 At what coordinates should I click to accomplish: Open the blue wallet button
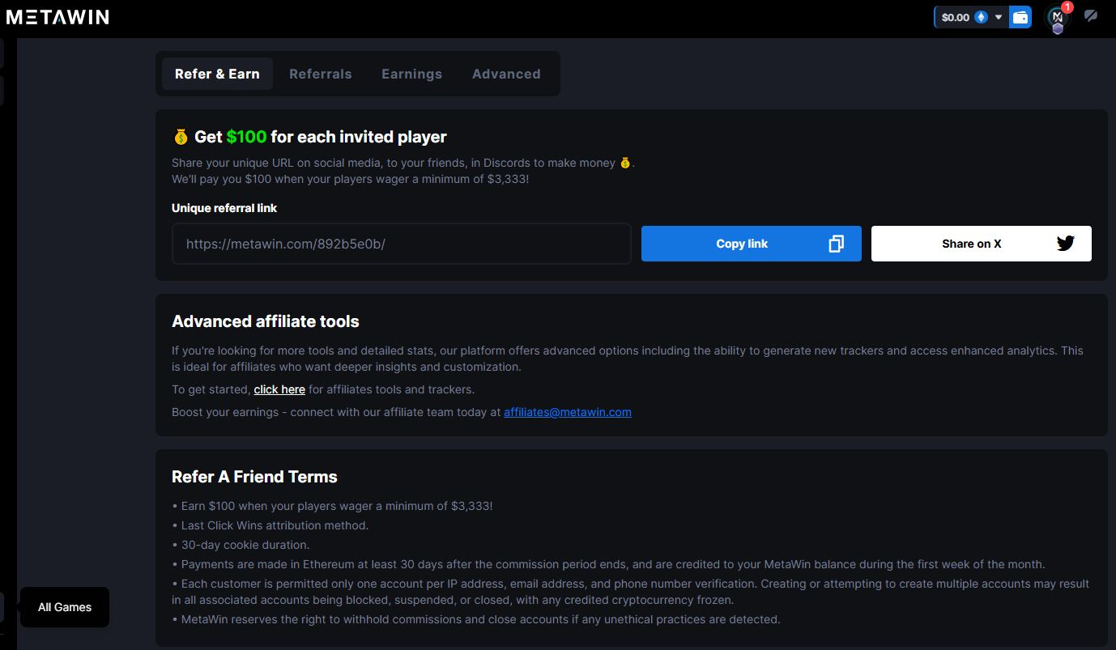pos(1020,17)
